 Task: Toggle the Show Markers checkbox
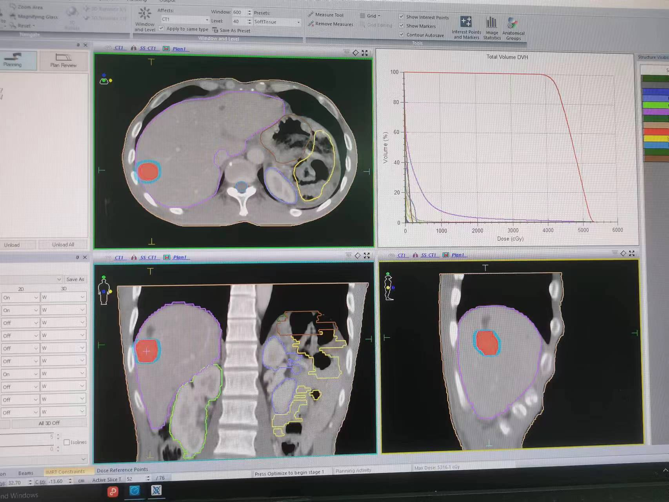tap(402, 26)
